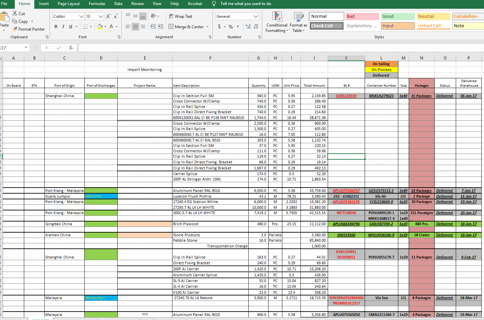Viewport: 484px width, 320px height.
Task: Open the font size dropdown
Action: coord(100,16)
